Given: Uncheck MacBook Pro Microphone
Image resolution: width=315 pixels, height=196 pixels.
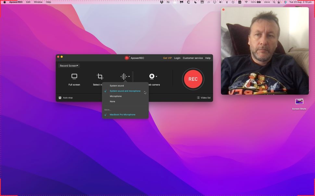Looking at the screenshot, I should [x=122, y=114].
